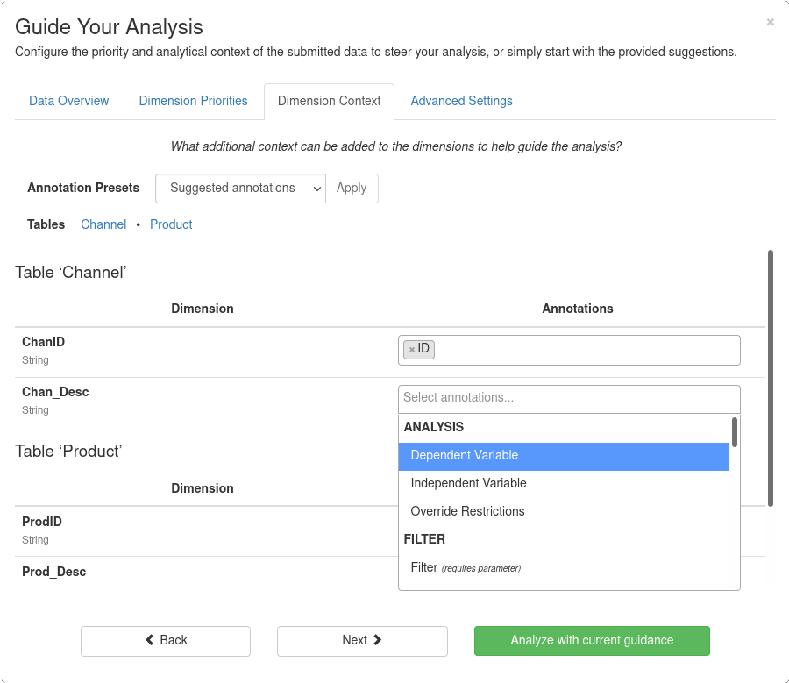
Task: Focus the Chan_Desc Select annotations field
Action: [x=569, y=399]
